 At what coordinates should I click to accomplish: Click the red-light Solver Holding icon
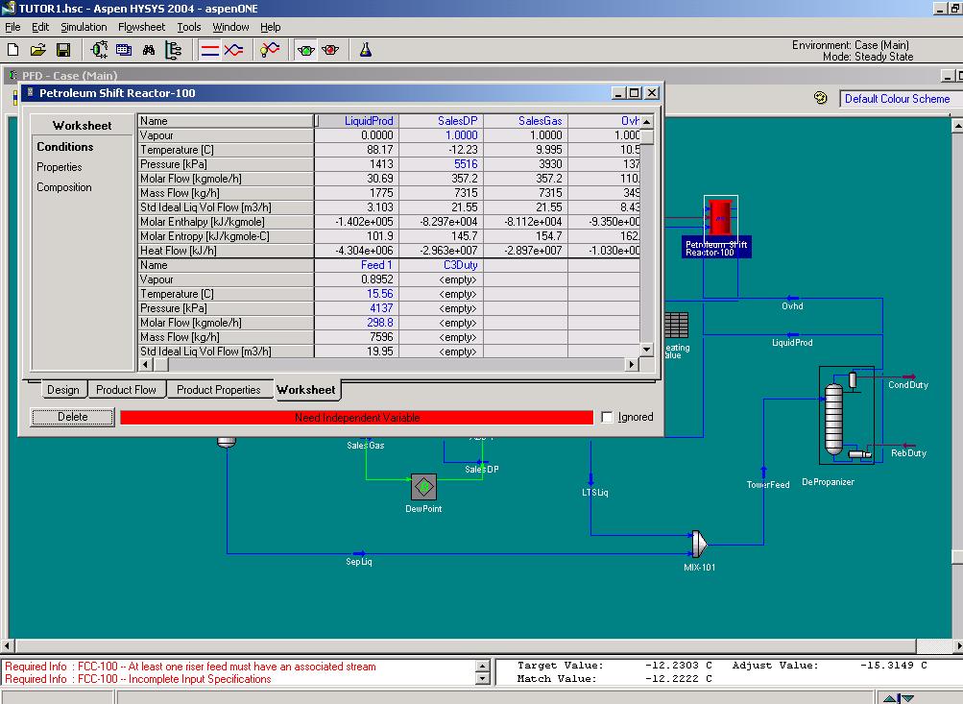[330, 50]
